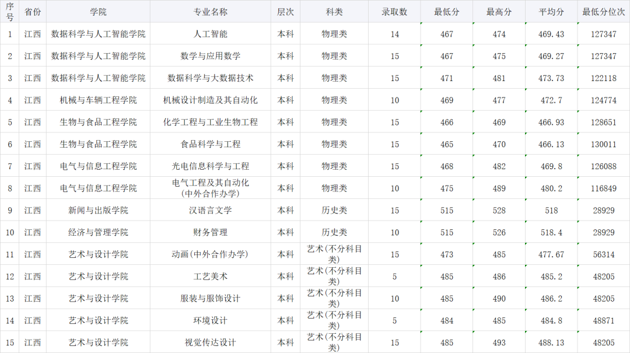Click lowest score 473
The image size is (630, 353).
tap(447, 254)
